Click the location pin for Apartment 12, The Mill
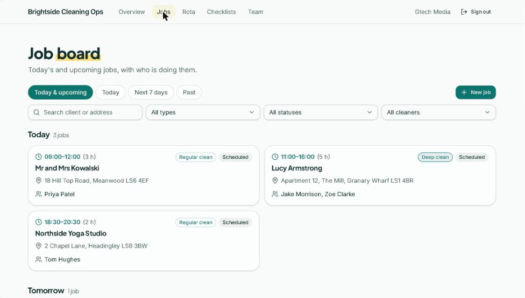Image resolution: width=525 pixels, height=298 pixels. (x=275, y=180)
